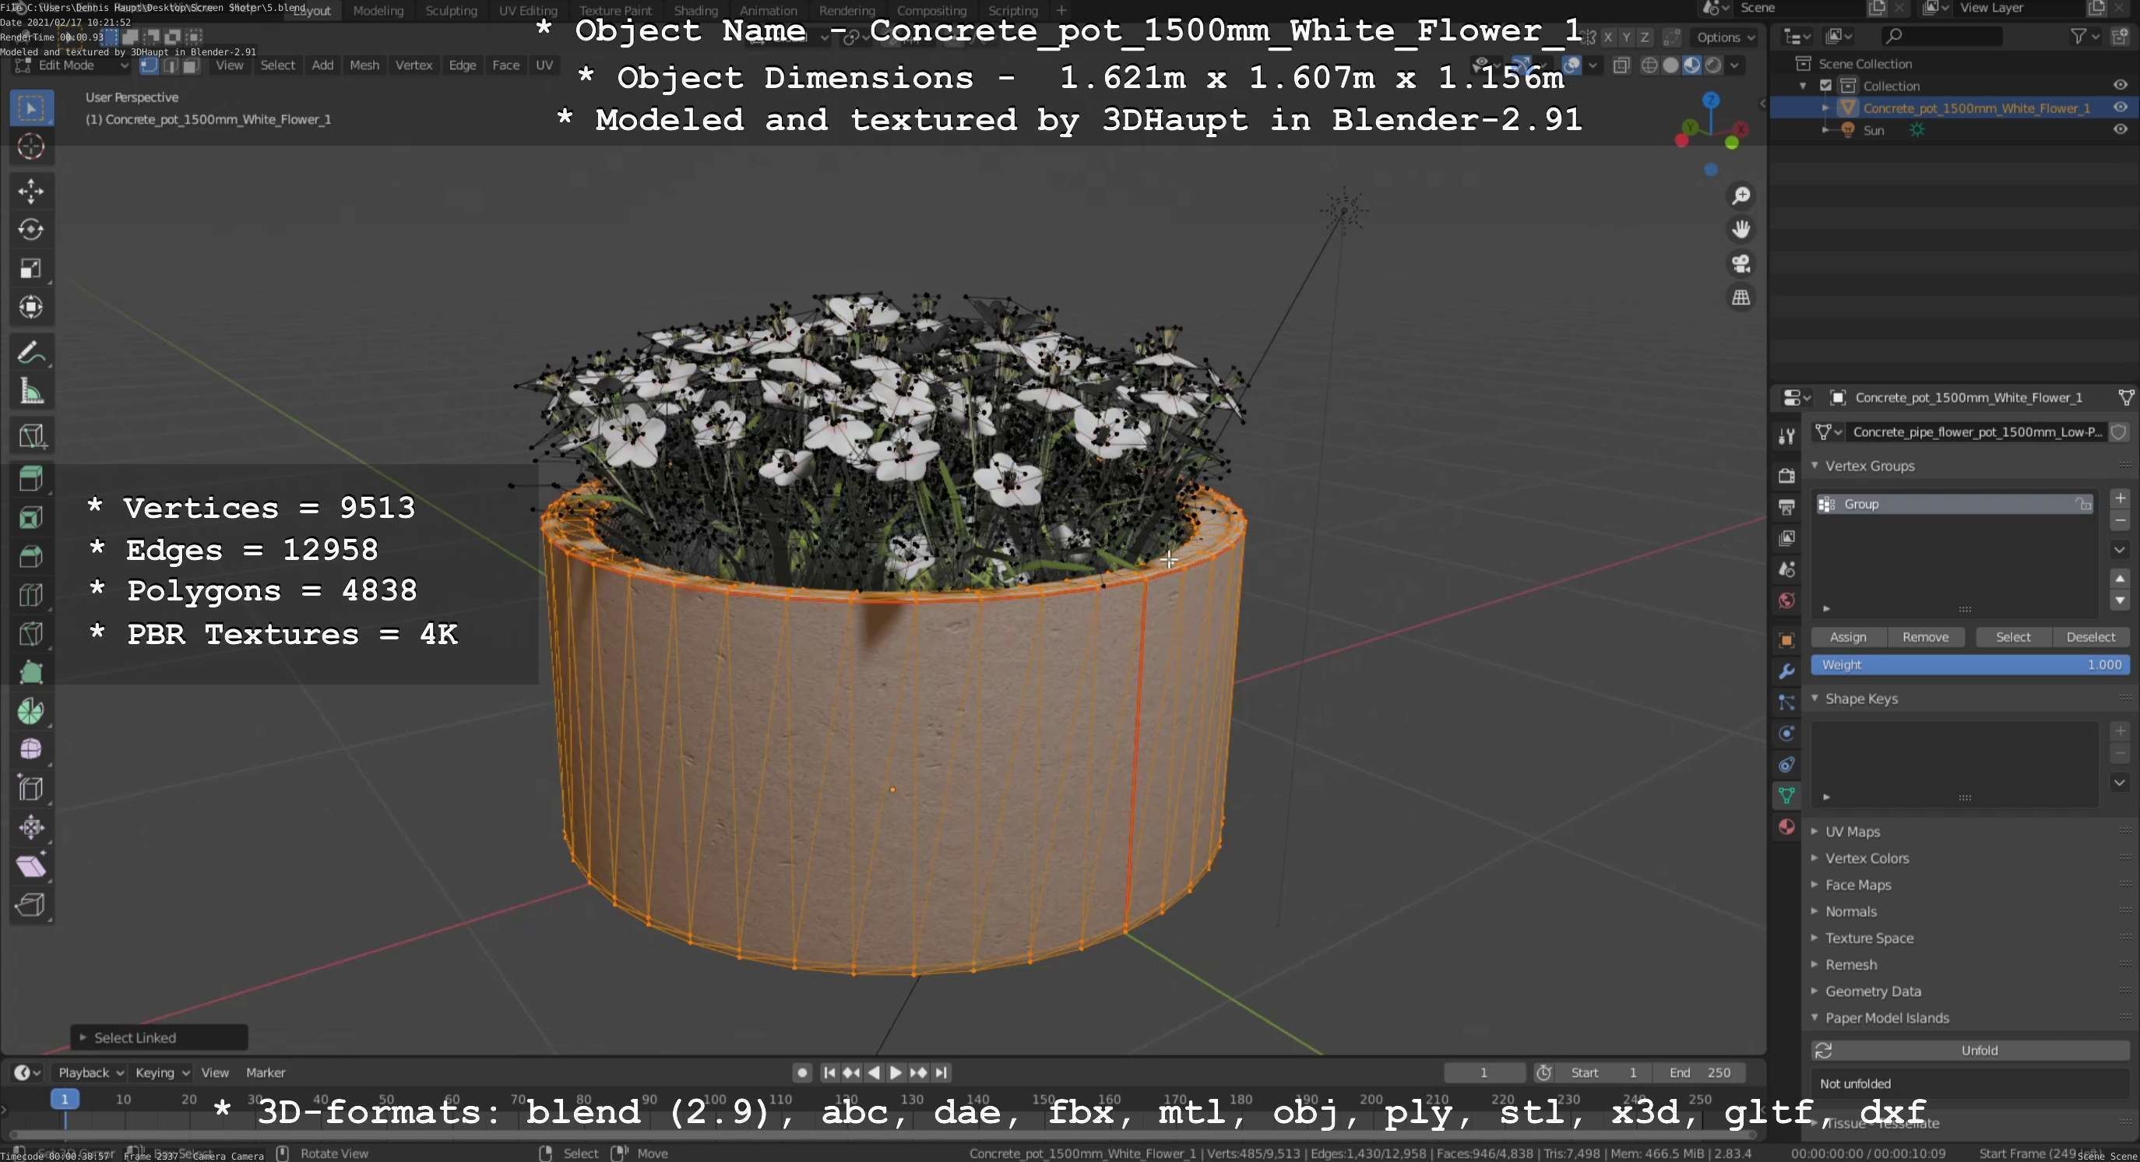The width and height of the screenshot is (2140, 1162).
Task: Toggle X-ray mode button
Action: 1621,65
